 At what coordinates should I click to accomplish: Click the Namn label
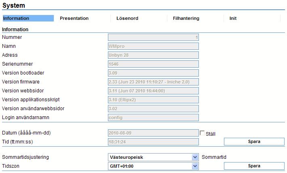tap(9, 46)
